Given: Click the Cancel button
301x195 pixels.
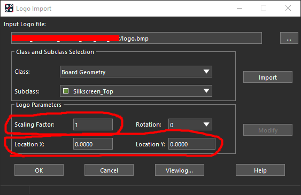Looking at the screenshot, I should tap(109, 170).
